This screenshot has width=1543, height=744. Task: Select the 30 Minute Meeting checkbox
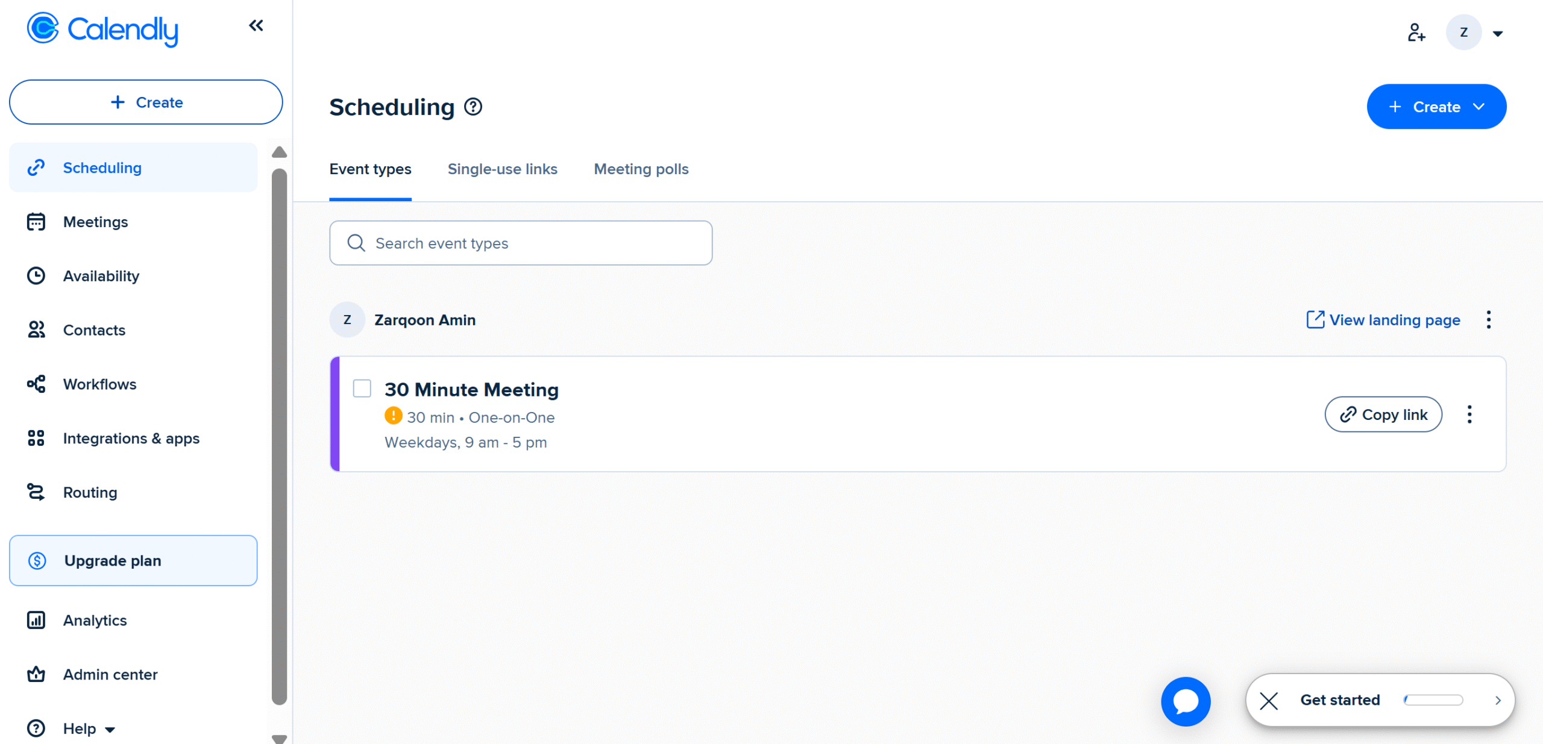coord(362,389)
